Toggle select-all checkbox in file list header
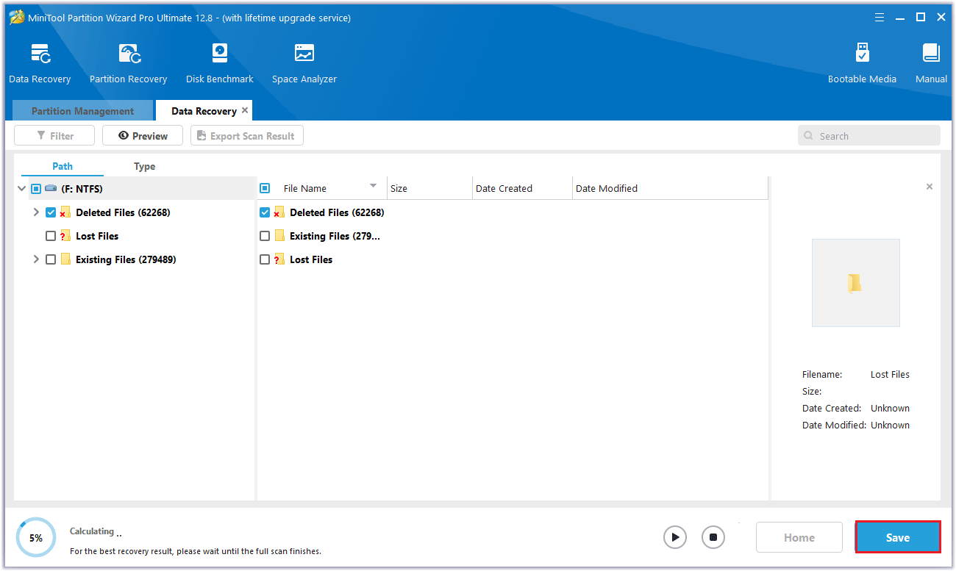This screenshot has height=571, width=956. coord(265,188)
